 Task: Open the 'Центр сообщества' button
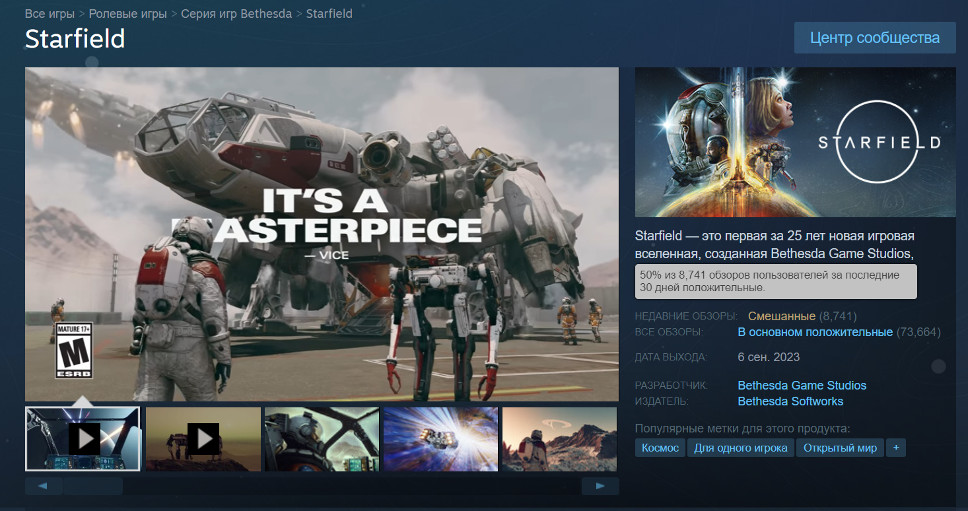coord(875,38)
